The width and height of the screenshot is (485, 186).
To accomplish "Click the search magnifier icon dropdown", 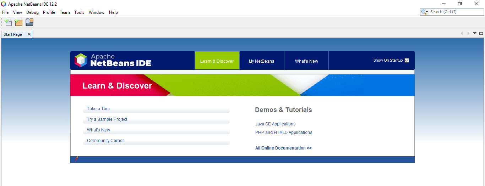I will click(x=425, y=12).
